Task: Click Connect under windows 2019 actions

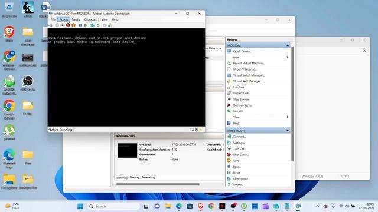Action: click(x=239, y=137)
